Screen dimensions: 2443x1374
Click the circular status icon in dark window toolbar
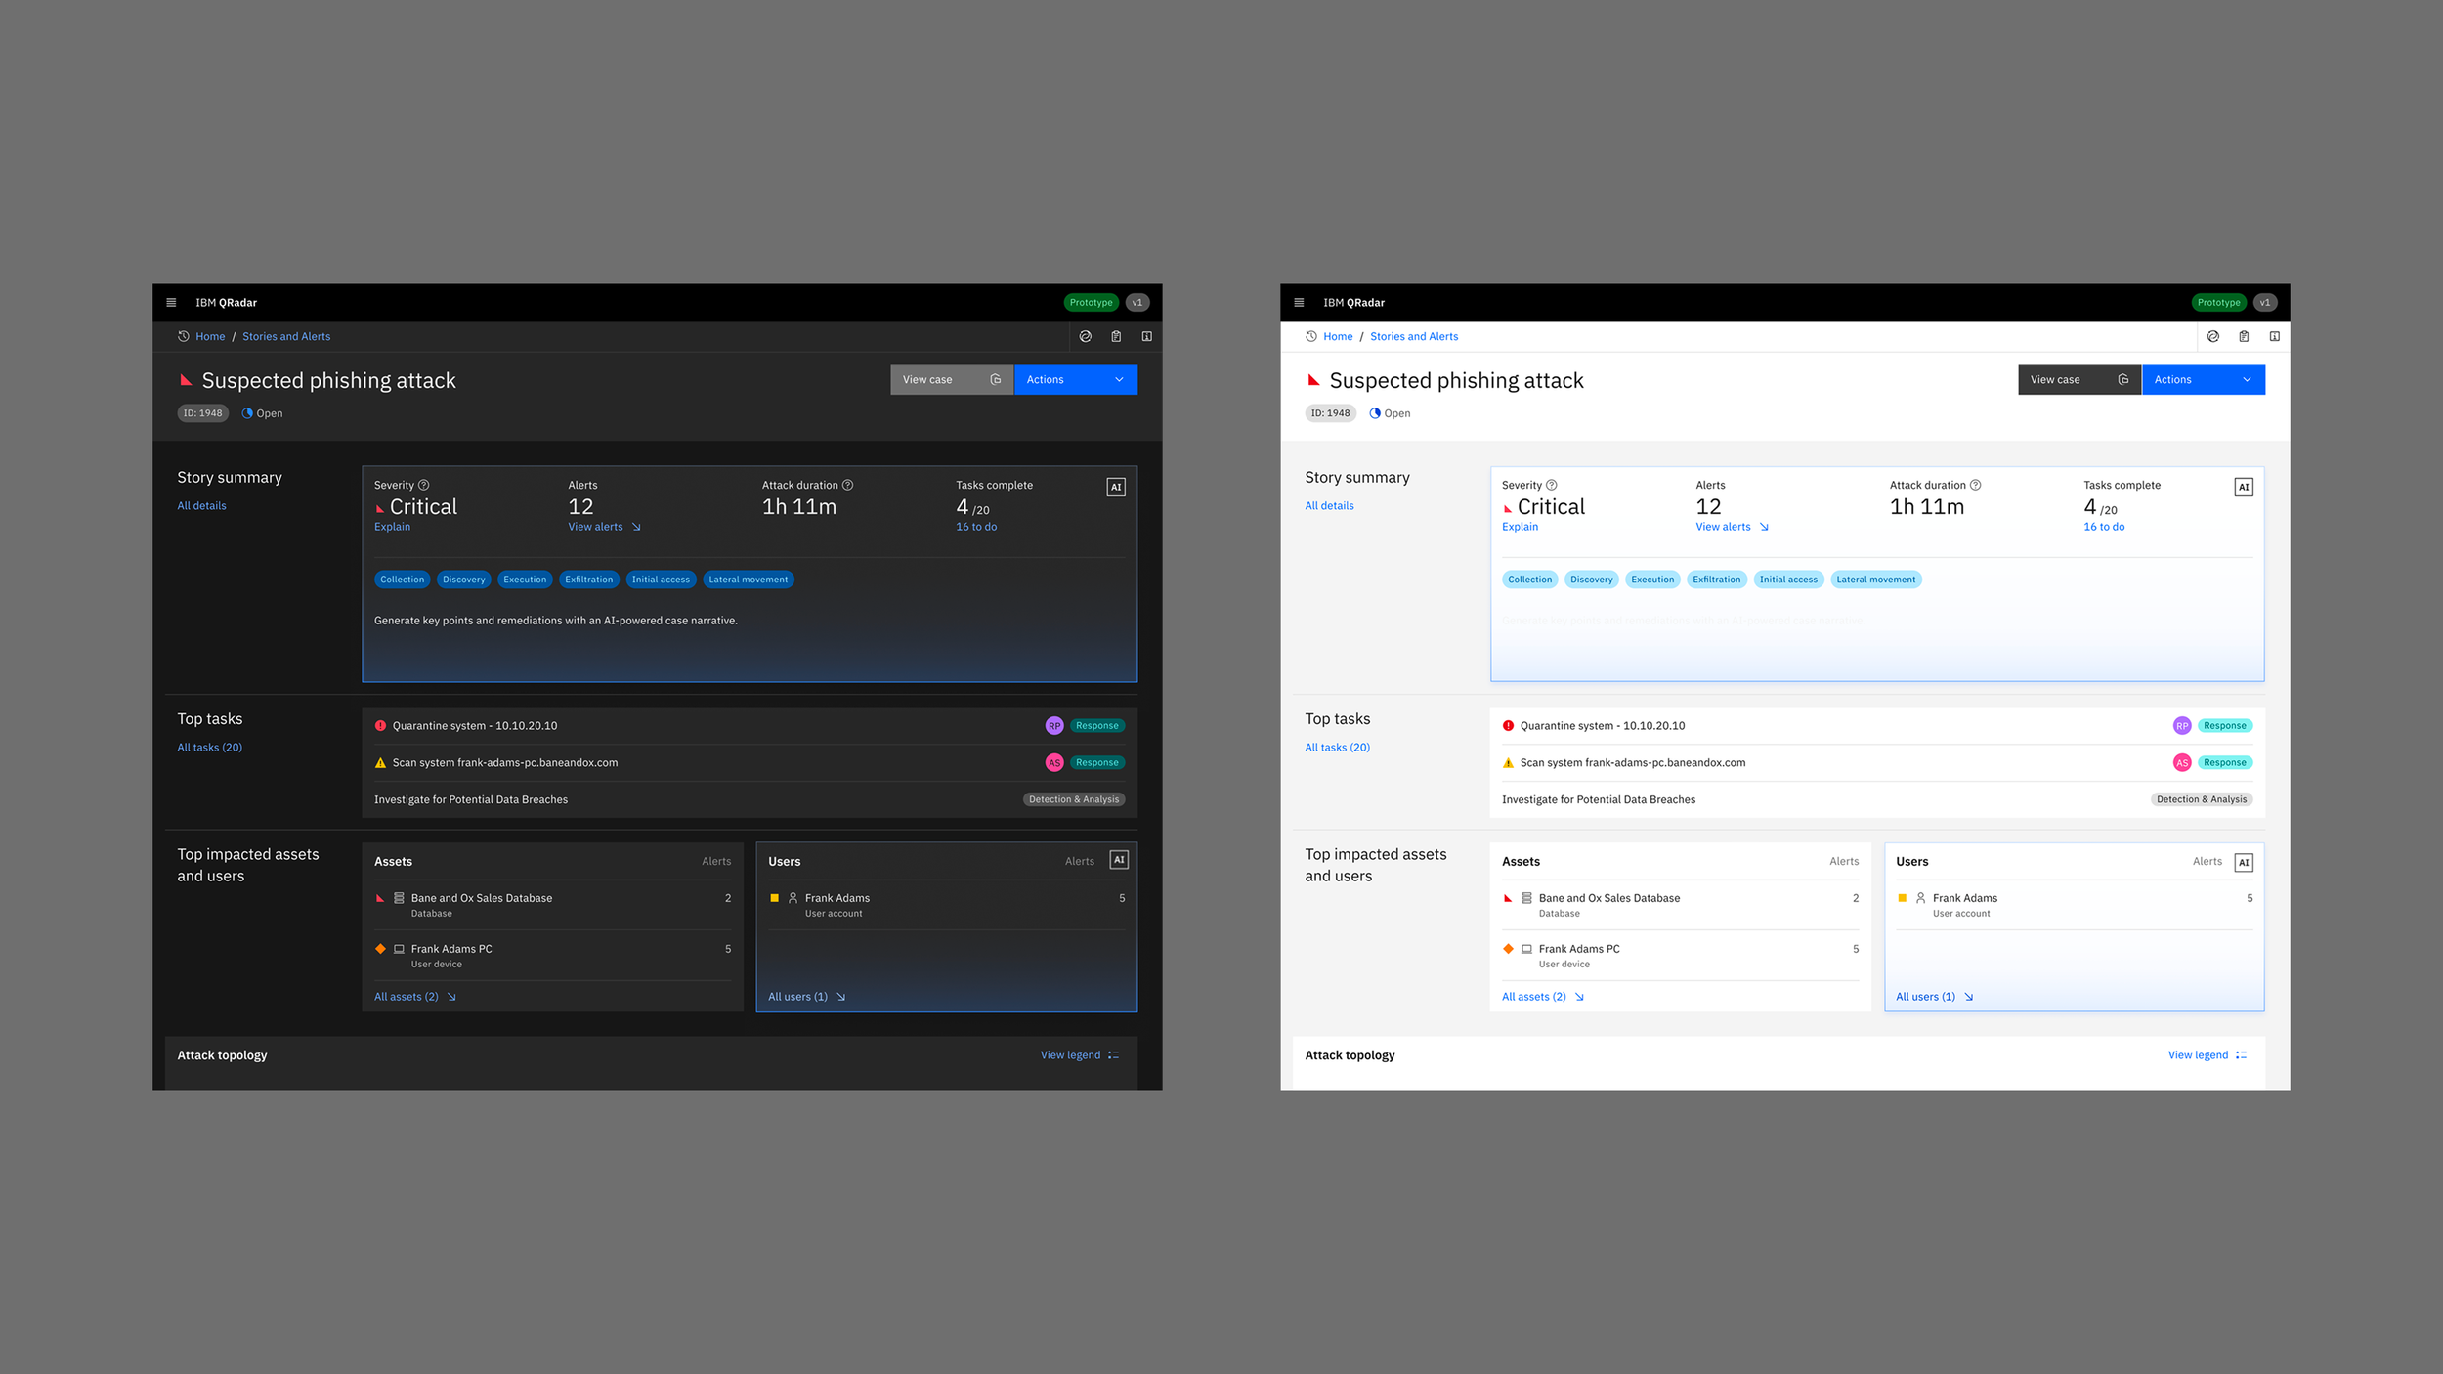click(1086, 336)
